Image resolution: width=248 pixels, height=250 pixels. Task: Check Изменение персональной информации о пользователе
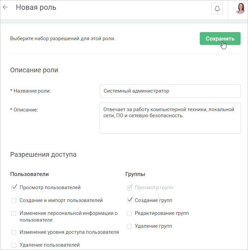(x=14, y=213)
